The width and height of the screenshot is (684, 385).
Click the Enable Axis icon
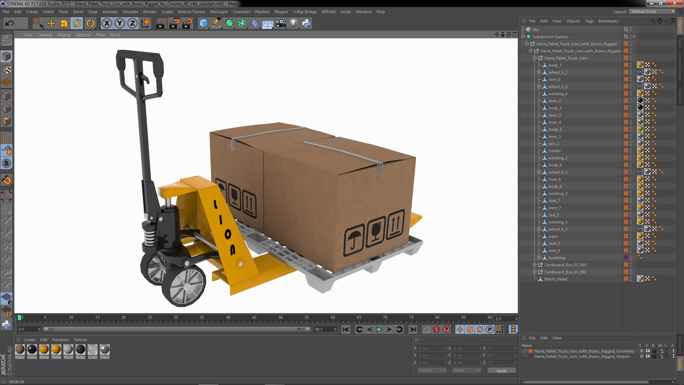tap(6, 138)
